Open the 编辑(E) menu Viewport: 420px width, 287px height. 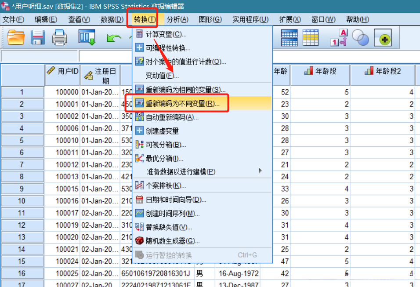point(46,20)
